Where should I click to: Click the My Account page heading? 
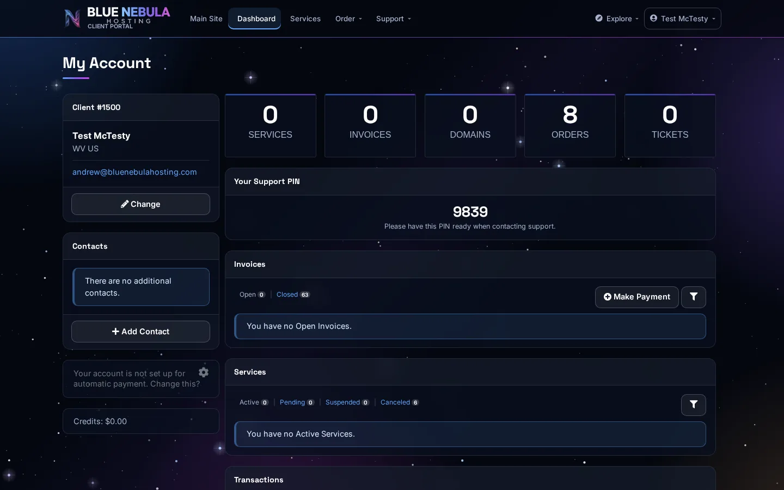[107, 63]
